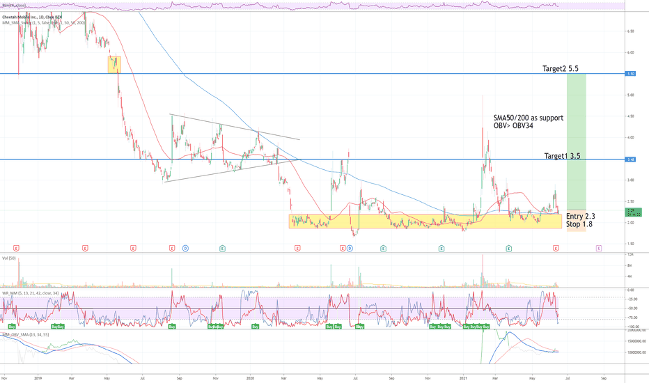
Task: Select the Vol (50) indicator legend
Action: (8, 258)
